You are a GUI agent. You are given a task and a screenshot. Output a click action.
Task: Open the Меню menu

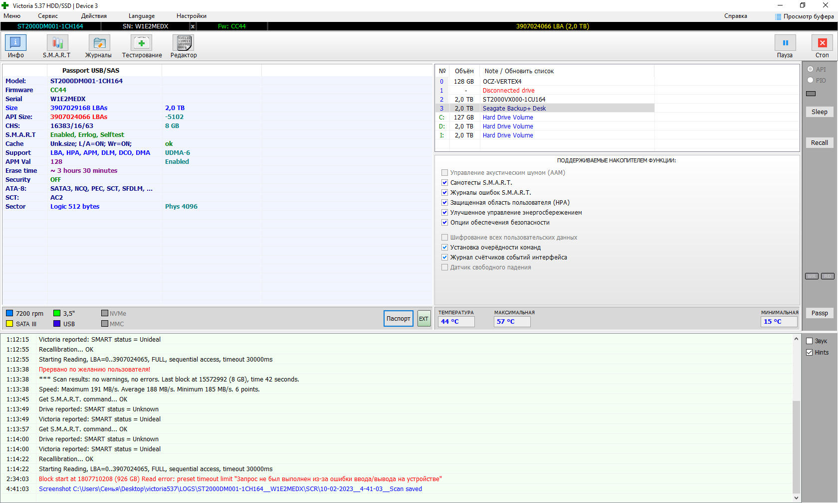[x=12, y=16]
